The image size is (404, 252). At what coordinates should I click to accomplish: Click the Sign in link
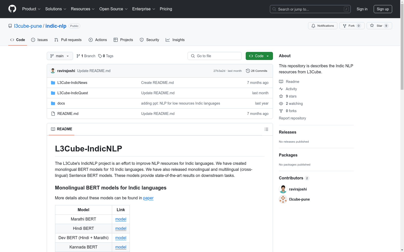tap(362, 9)
